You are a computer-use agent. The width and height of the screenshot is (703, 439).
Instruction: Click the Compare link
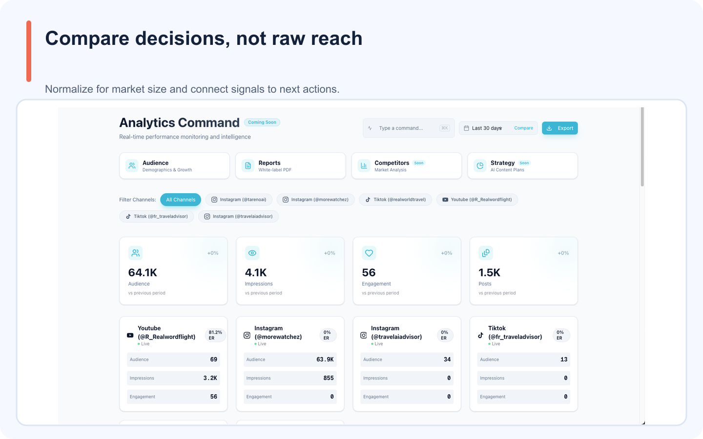[x=523, y=128]
